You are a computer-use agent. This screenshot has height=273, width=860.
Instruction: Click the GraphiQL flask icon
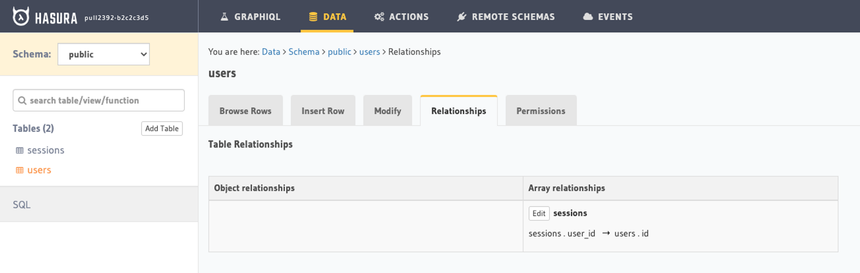click(225, 17)
